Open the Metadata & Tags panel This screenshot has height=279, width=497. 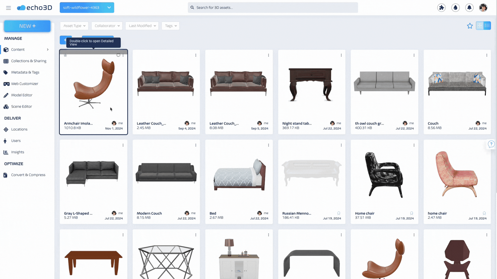25,72
